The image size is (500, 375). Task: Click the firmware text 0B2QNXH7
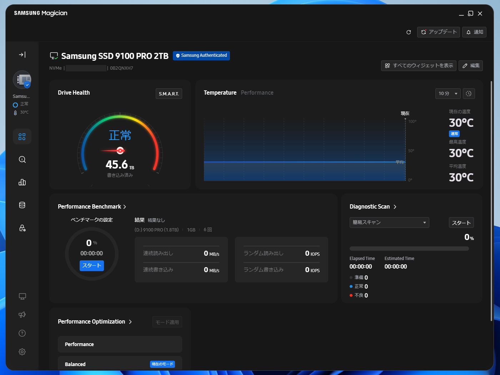[x=121, y=68]
